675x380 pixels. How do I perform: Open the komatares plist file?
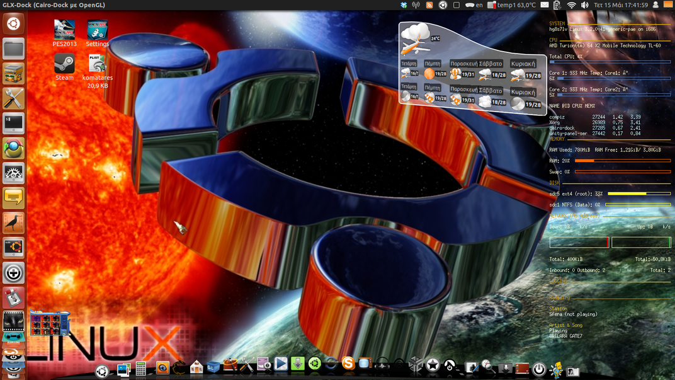(x=97, y=64)
